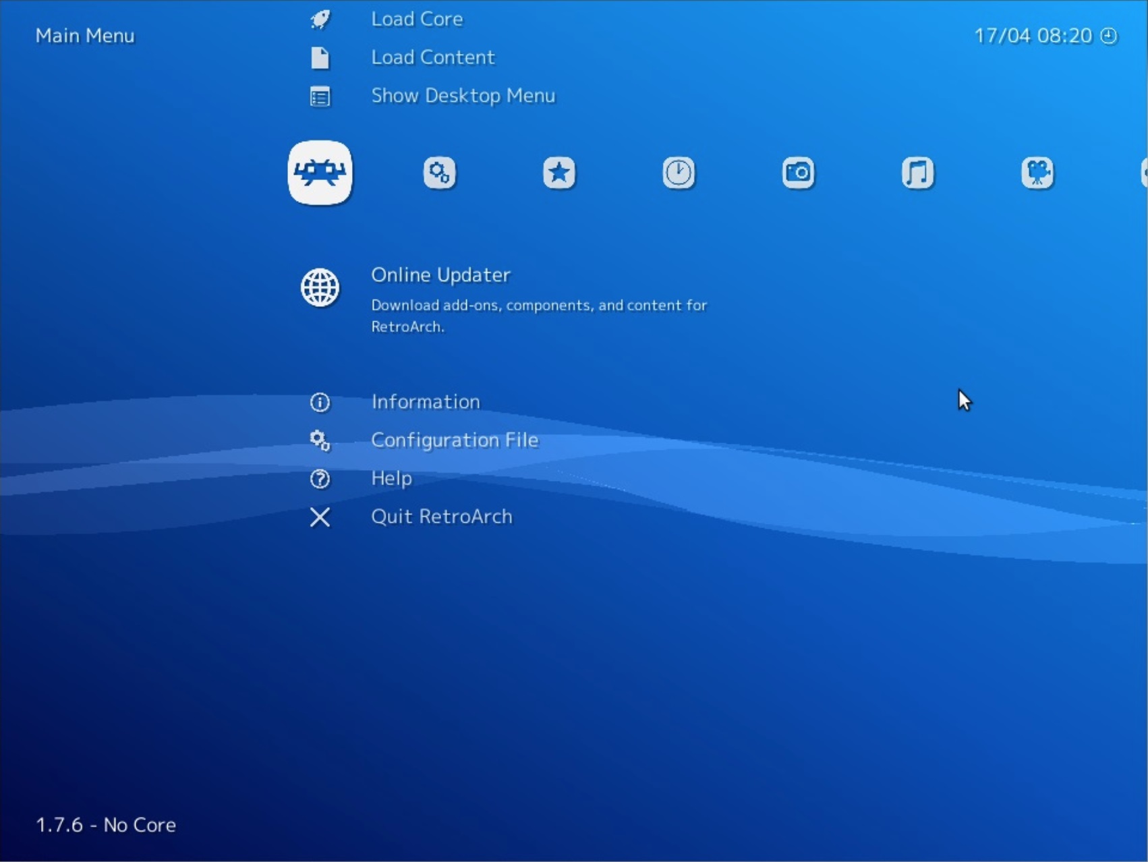Click the Quit RetroArch X icon

pyautogui.click(x=320, y=517)
